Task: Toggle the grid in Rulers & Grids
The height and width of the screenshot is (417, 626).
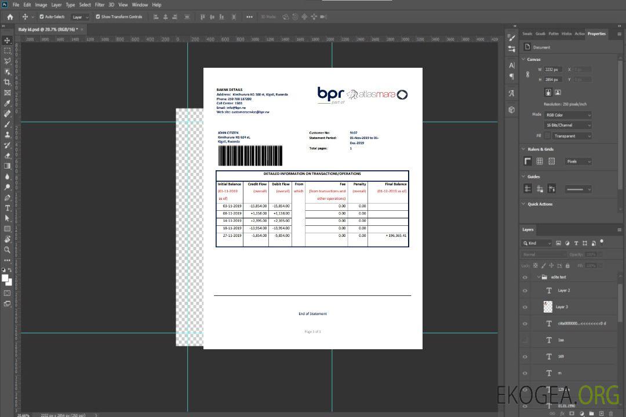Action: point(540,161)
